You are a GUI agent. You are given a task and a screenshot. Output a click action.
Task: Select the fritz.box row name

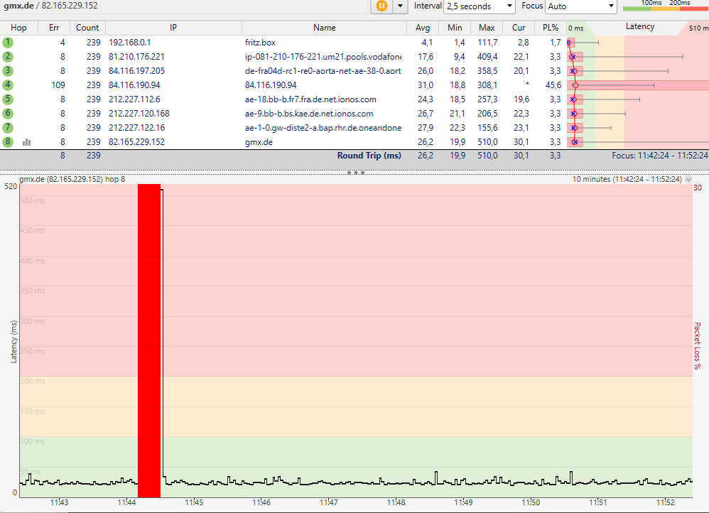click(260, 43)
